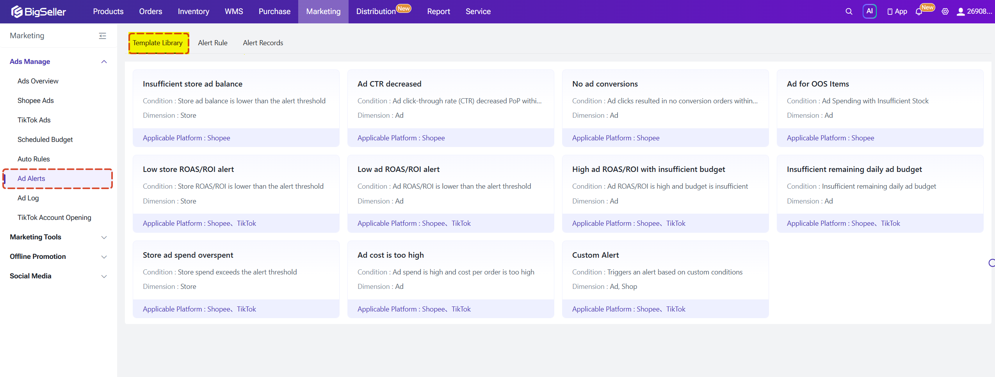Expand the Marketing Tools section
The width and height of the screenshot is (995, 377).
(x=104, y=237)
